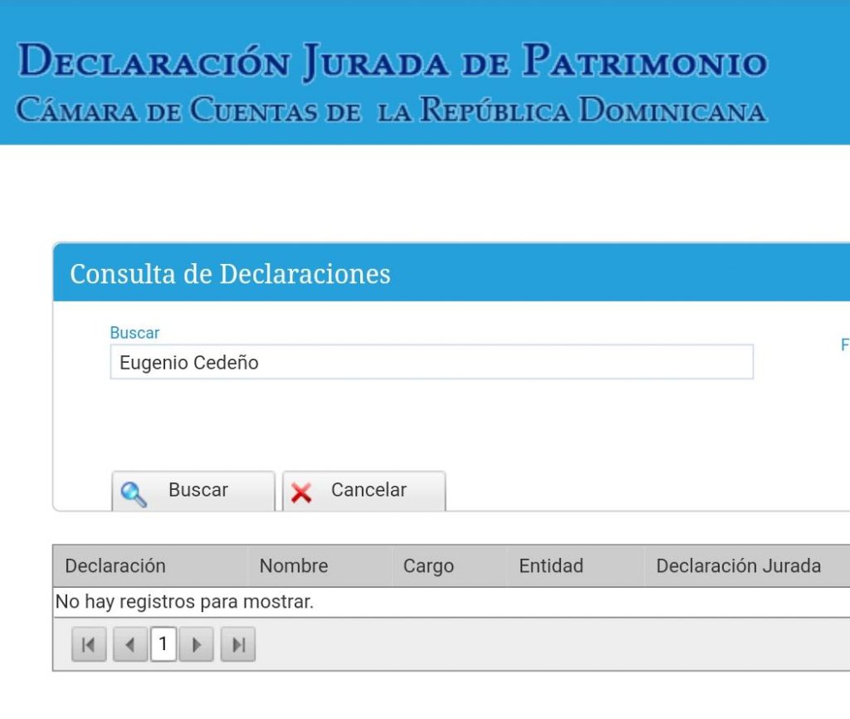850x719 pixels.
Task: Sort by the Nombre column header
Action: (294, 566)
